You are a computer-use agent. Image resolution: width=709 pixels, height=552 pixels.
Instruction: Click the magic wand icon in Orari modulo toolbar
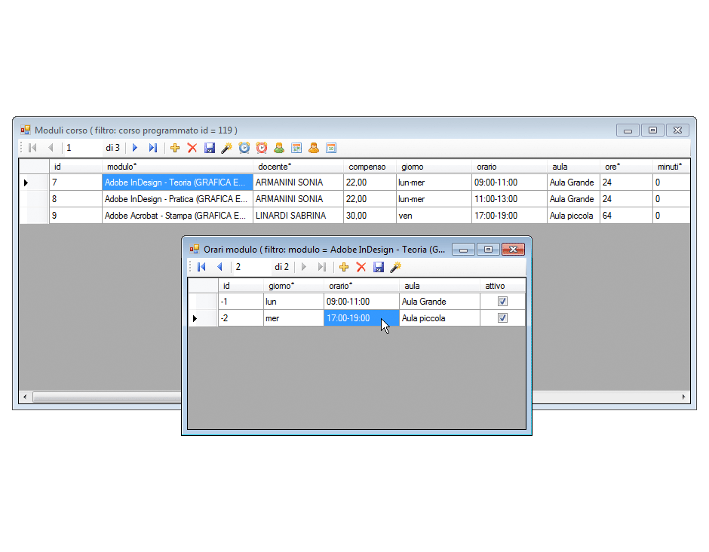[396, 267]
